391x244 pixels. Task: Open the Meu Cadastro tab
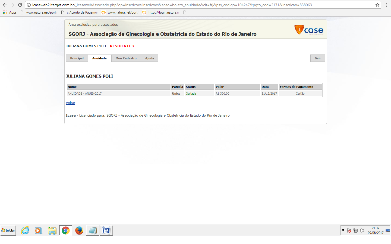pyautogui.click(x=126, y=58)
